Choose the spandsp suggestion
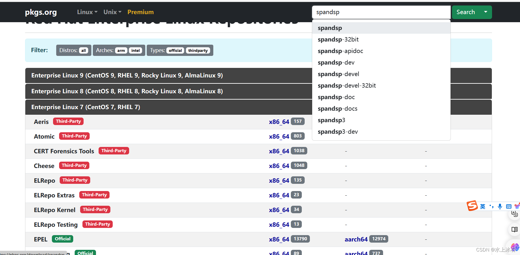Screen dimensions: 520x255 coord(381,28)
